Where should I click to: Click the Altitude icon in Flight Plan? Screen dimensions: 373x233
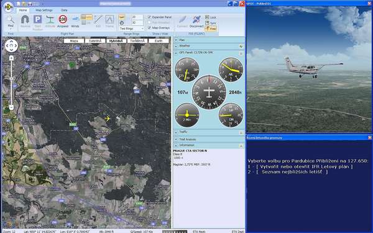coord(50,21)
